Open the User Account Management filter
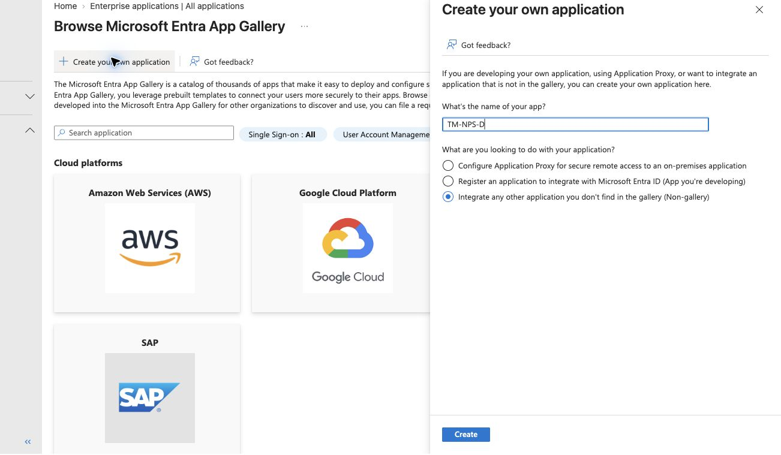The width and height of the screenshot is (781, 455). click(x=382, y=134)
